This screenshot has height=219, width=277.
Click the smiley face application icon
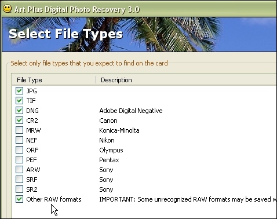[x=8, y=9]
